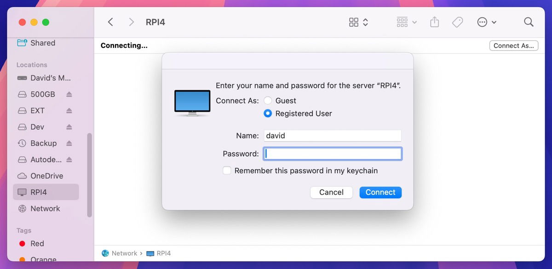
Task: Open the search magnifier in toolbar
Action: coord(529,22)
